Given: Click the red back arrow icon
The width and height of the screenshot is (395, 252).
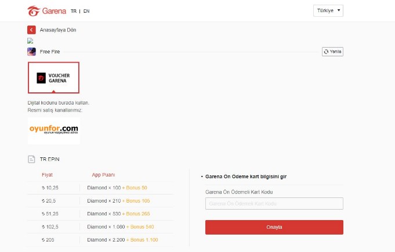Looking at the screenshot, I should (x=31, y=30).
